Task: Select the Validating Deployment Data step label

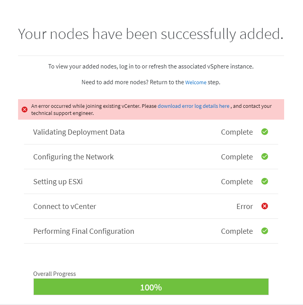Action: point(79,132)
